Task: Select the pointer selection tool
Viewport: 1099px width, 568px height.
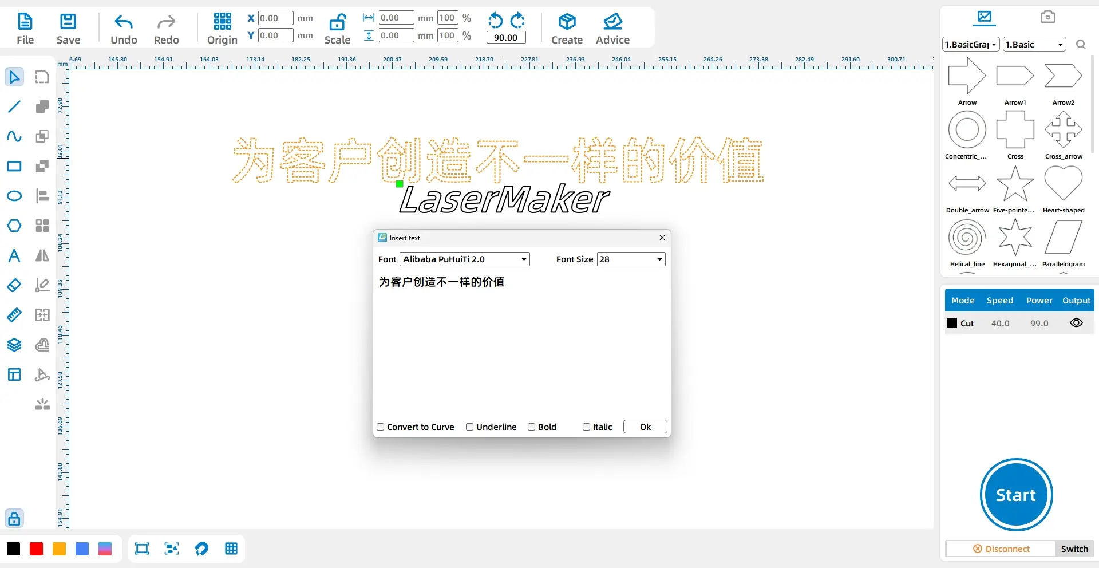Action: tap(14, 77)
